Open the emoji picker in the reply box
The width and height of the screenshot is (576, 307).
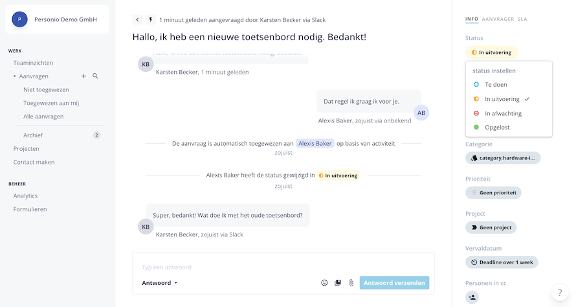(x=324, y=283)
